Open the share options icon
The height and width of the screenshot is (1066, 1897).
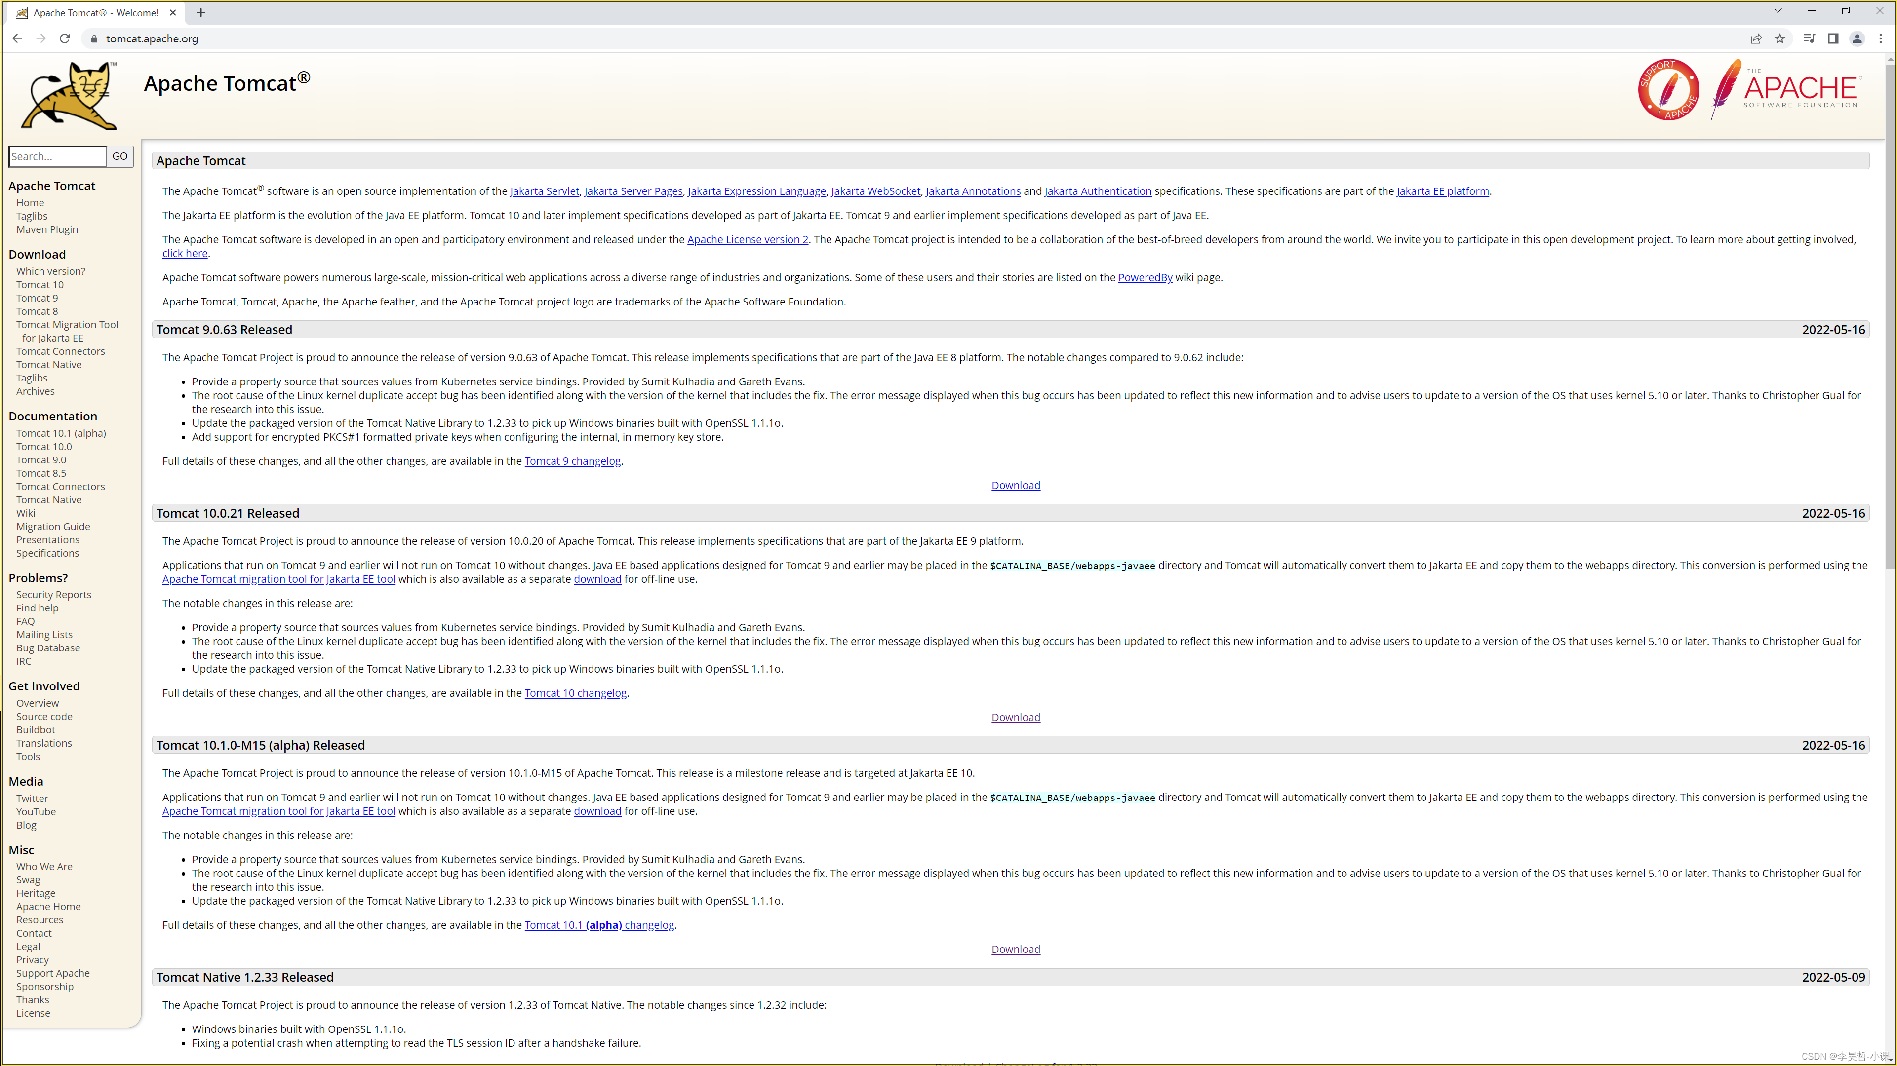[x=1756, y=38]
